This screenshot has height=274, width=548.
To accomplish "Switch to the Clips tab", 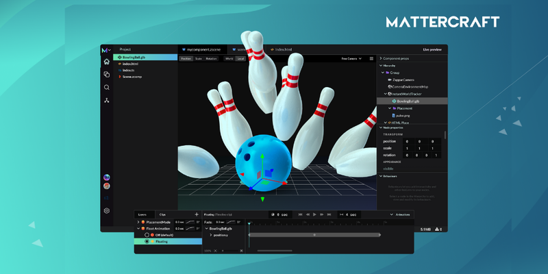I will coord(162,214).
